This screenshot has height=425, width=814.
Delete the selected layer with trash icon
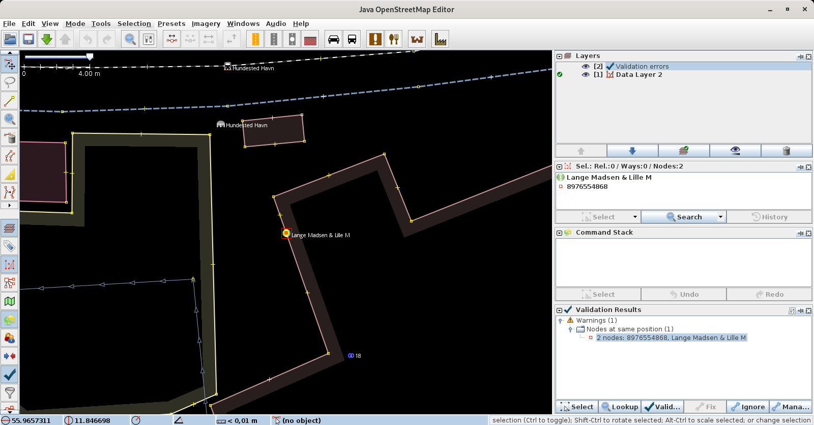(x=786, y=151)
